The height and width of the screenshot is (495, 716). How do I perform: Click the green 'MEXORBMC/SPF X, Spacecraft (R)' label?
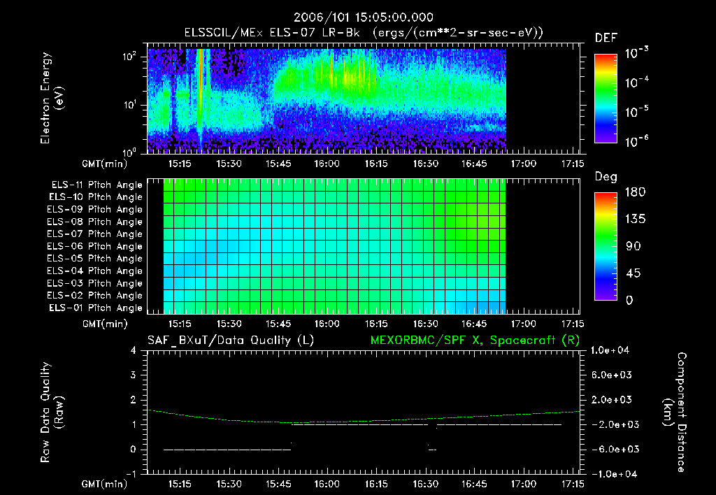pyautogui.click(x=475, y=340)
